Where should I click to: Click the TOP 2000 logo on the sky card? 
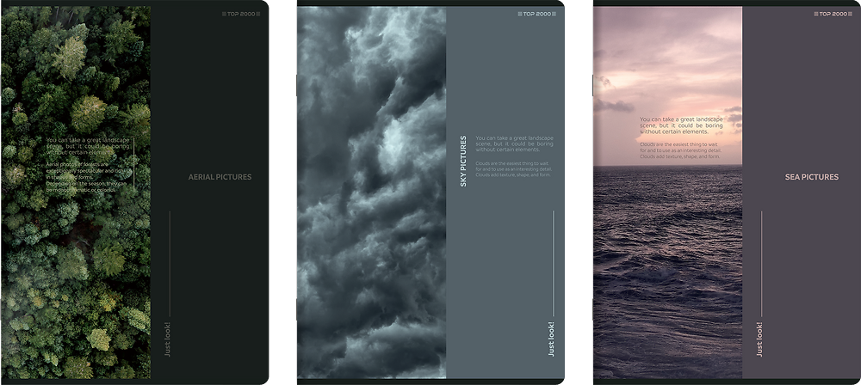(536, 14)
